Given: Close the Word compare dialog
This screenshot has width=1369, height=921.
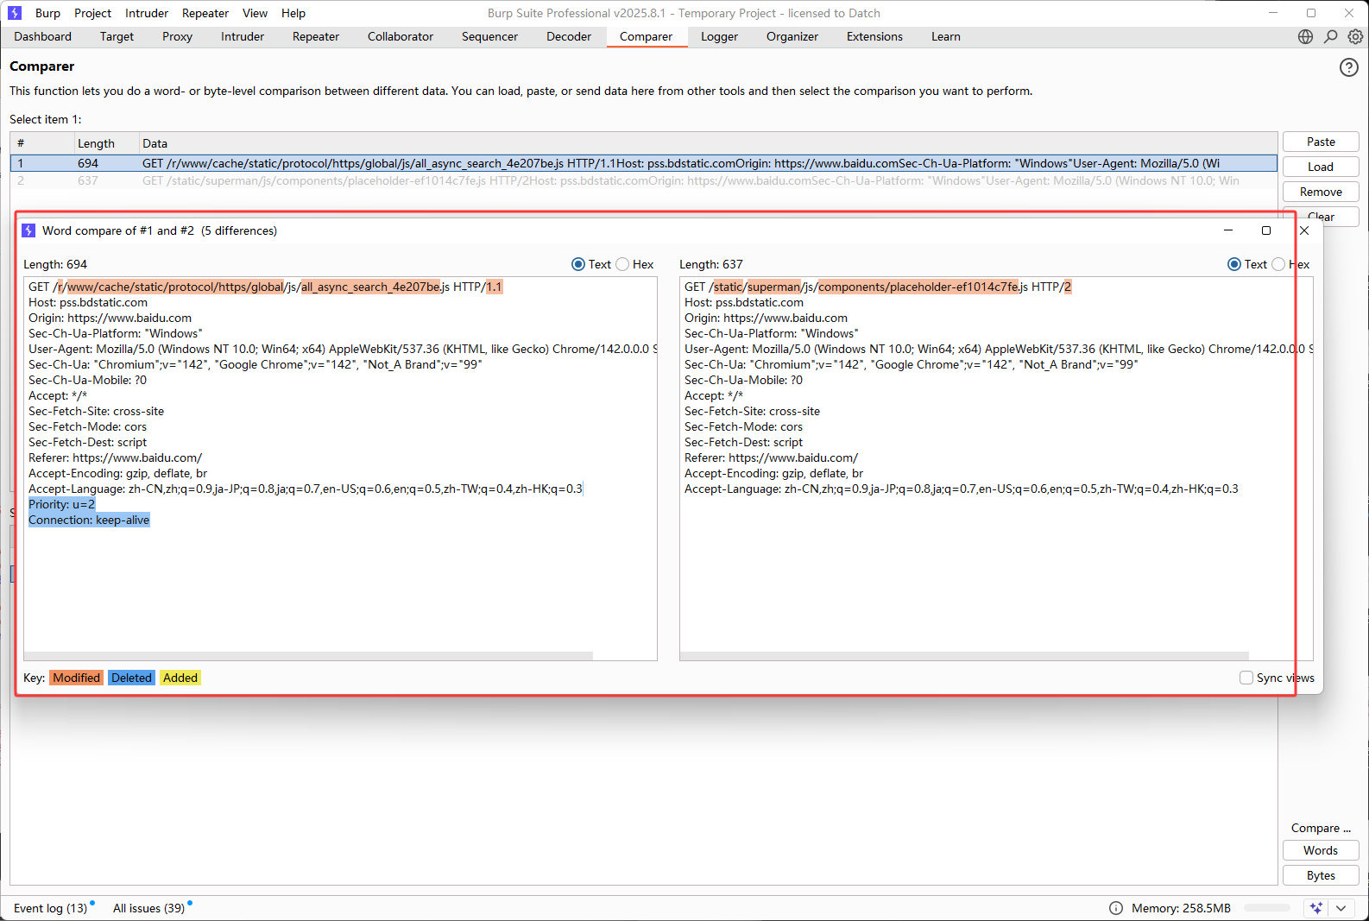Looking at the screenshot, I should 1304,230.
